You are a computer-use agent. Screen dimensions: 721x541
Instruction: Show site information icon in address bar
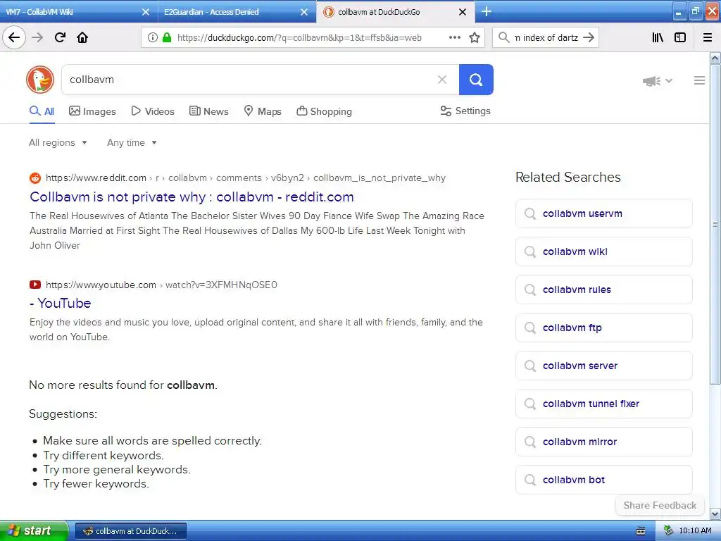[152, 38]
